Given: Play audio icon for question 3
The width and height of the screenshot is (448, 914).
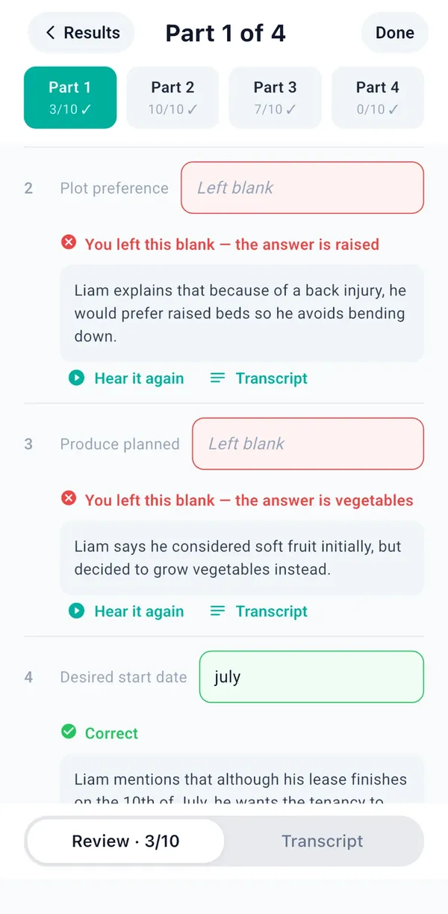Looking at the screenshot, I should 76,611.
